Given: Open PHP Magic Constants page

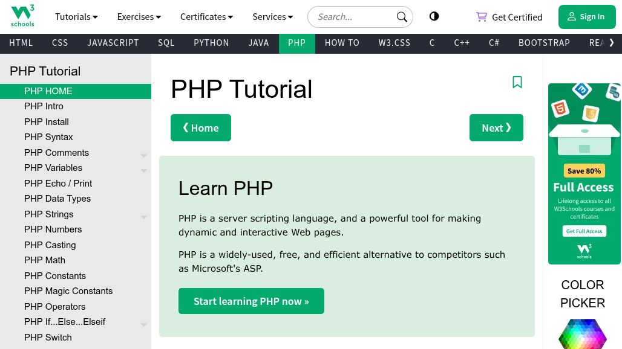Looking at the screenshot, I should 76,291.
